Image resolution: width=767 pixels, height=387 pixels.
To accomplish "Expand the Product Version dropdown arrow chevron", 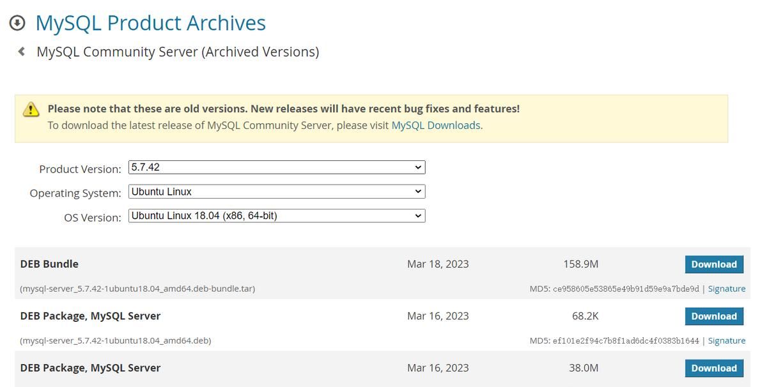I will click(418, 167).
